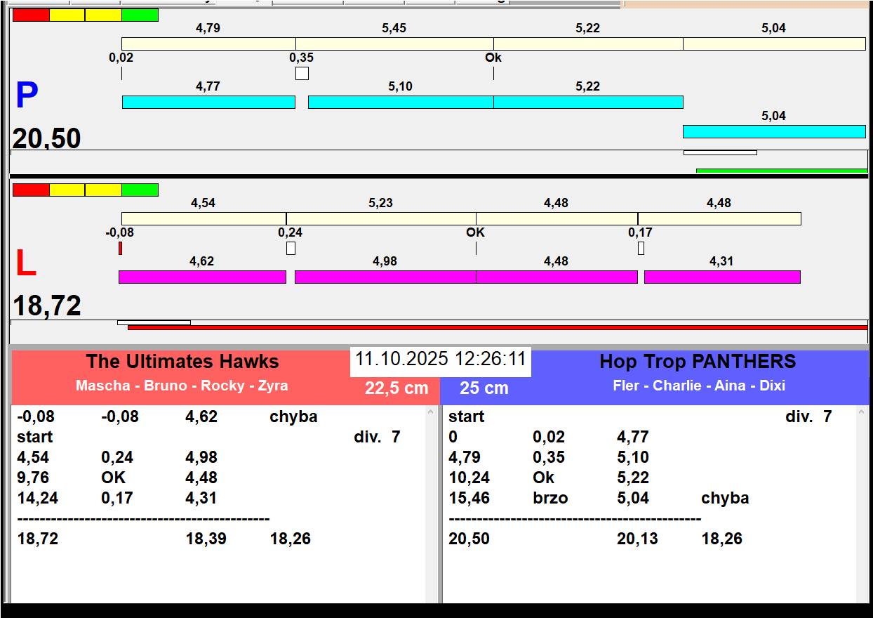Click the lane L total time 18,72
Screen dimensions: 873x618
pos(47,306)
